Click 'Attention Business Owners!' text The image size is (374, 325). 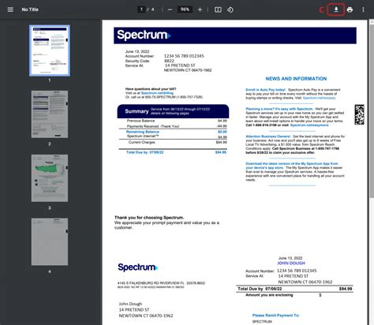click(268, 136)
